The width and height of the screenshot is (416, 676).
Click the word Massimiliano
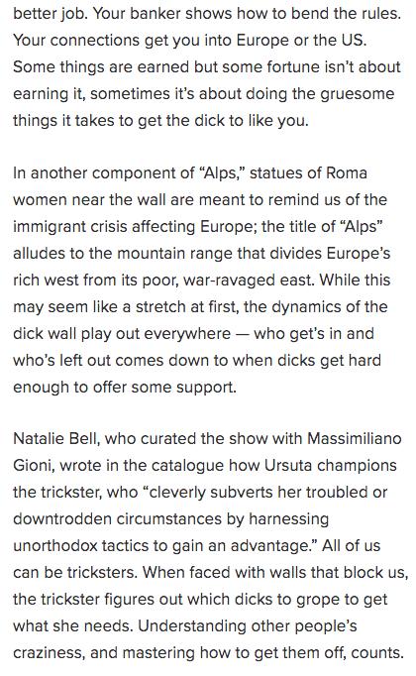[x=355, y=438]
